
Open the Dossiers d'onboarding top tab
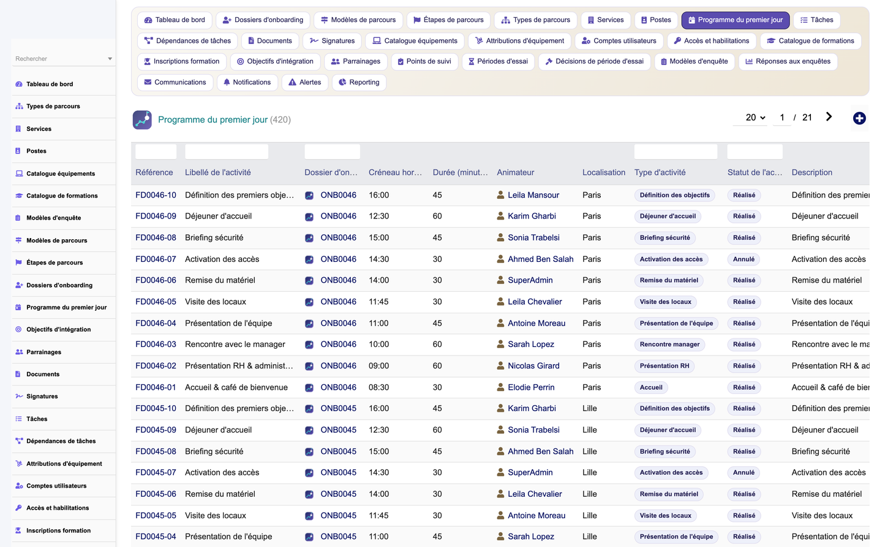[263, 20]
